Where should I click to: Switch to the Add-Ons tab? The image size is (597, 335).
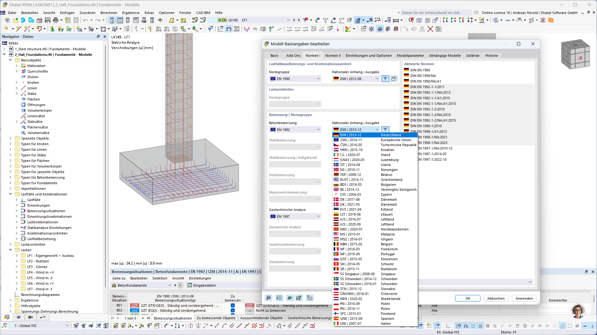click(293, 55)
